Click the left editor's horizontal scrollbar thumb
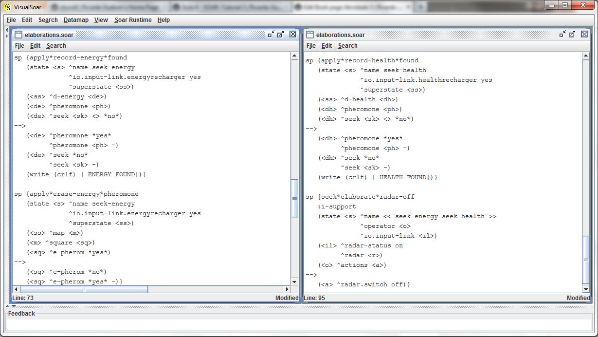Viewport: 598px width, 337px height. [84, 289]
